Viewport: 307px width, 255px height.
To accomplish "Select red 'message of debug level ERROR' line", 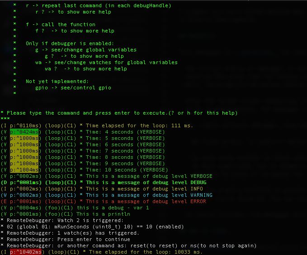I will [104, 201].
